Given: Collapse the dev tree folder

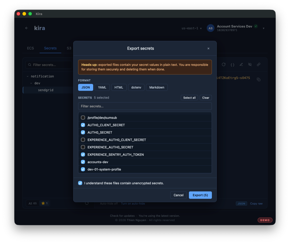Looking at the screenshot, I should click(x=31, y=83).
